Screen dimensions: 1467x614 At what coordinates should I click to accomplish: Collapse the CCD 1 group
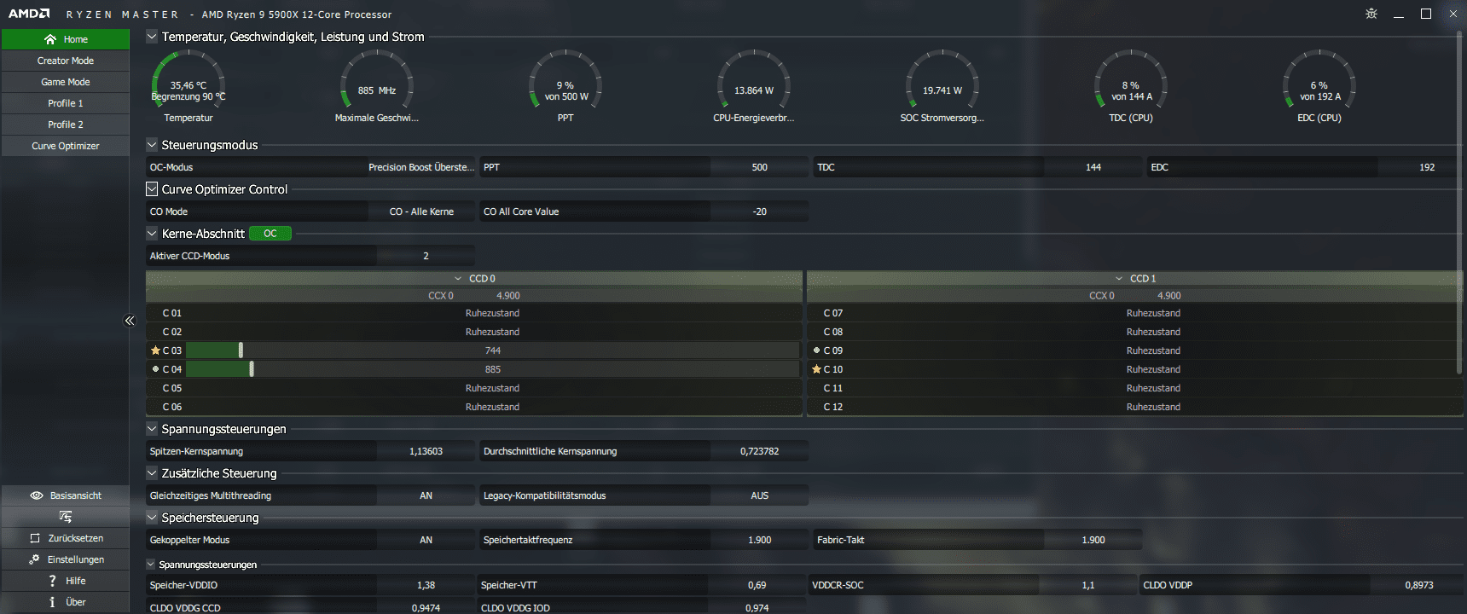coord(1119,279)
